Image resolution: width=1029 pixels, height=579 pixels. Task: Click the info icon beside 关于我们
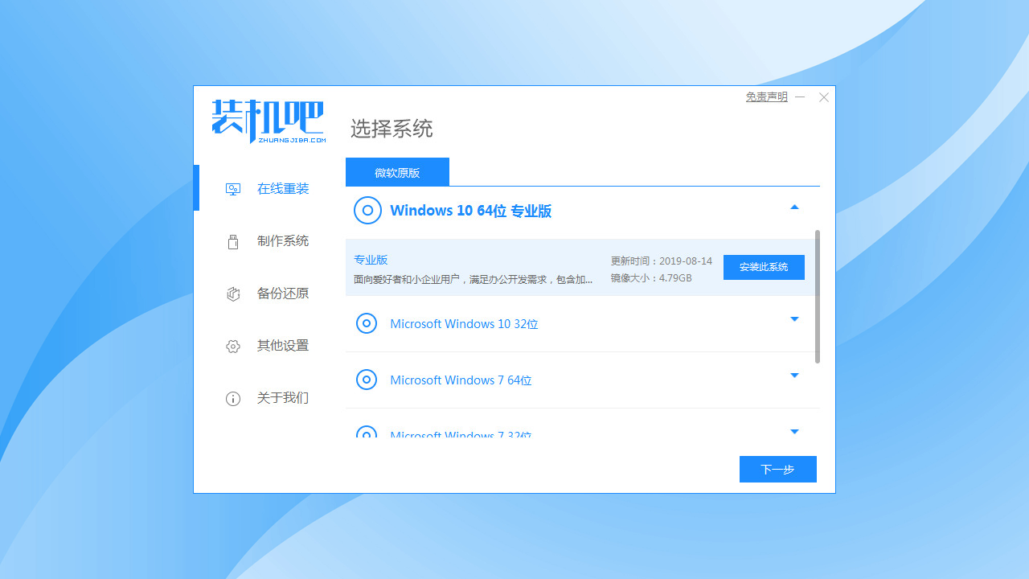233,398
